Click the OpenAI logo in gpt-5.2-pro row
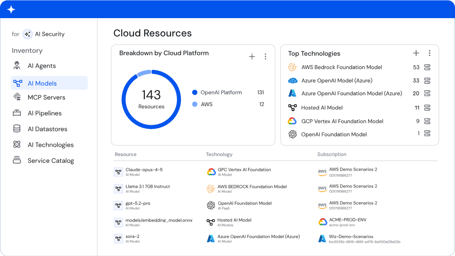The height and width of the screenshot is (256, 455). (x=211, y=205)
